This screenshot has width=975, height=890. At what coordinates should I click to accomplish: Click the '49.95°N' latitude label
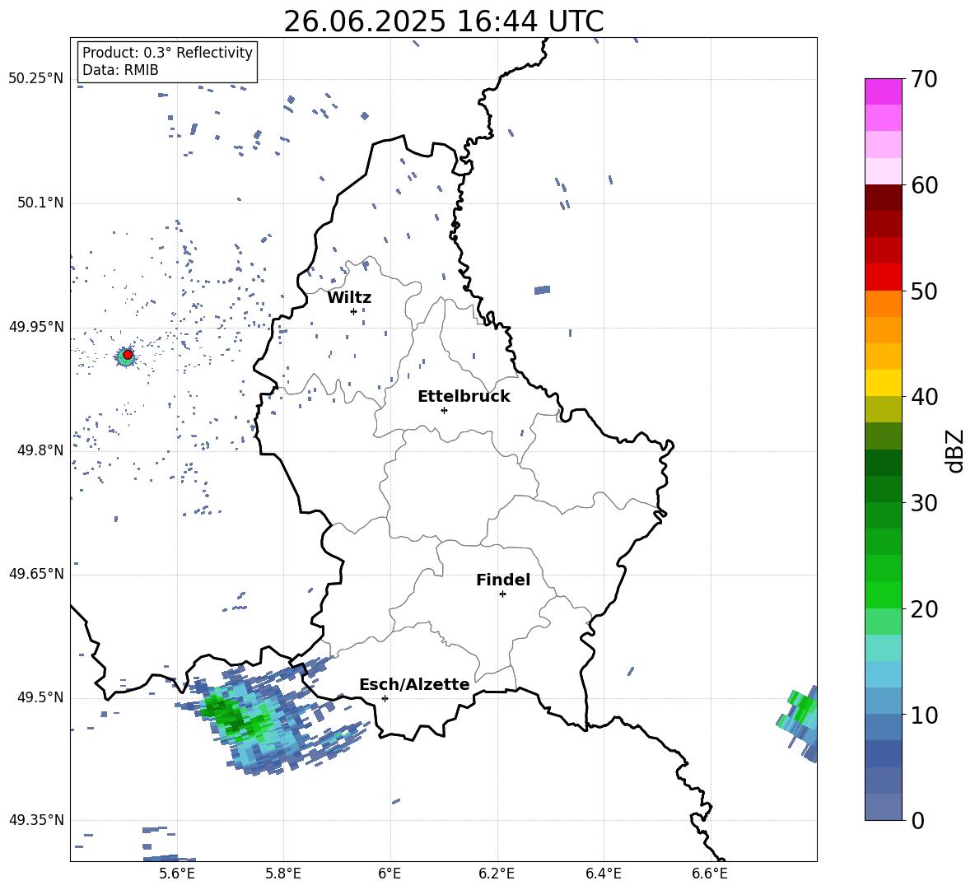36,326
